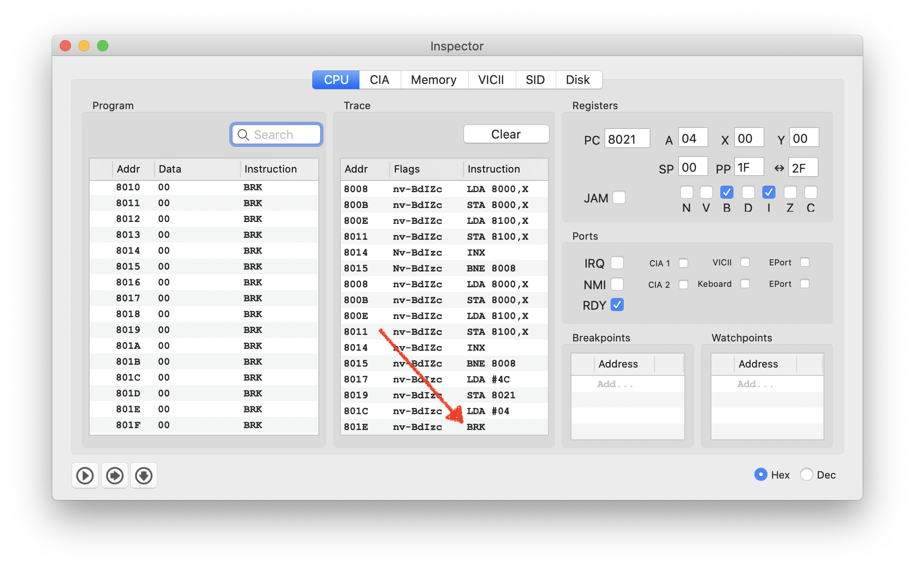The image size is (915, 569).
Task: Click the step-over arrow button
Action: coord(115,475)
